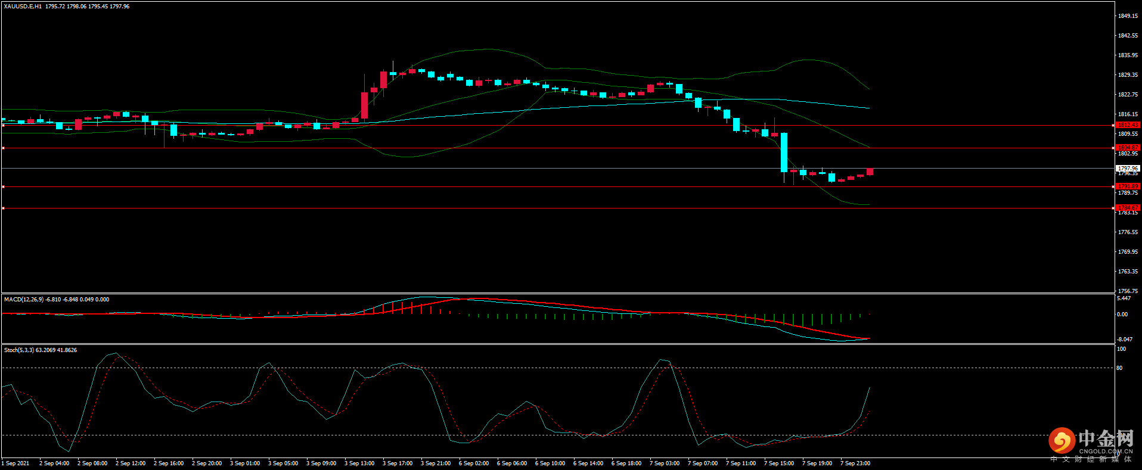1142x470 pixels.
Task: Click the 1835.95 price axis label
Action: (1128, 55)
